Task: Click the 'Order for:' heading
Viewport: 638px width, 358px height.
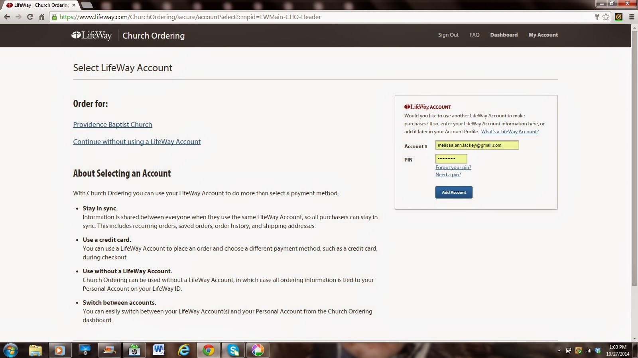Action: click(x=91, y=104)
